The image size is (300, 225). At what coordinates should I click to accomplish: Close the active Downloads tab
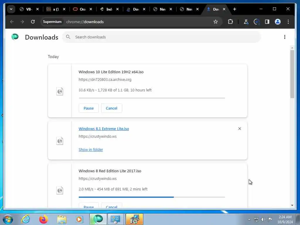pos(224,9)
